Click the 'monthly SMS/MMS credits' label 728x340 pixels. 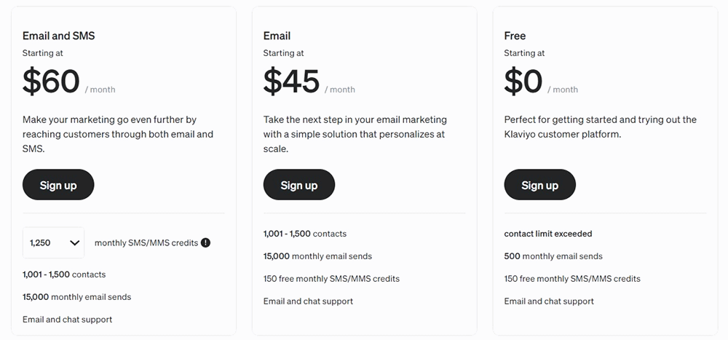point(146,242)
